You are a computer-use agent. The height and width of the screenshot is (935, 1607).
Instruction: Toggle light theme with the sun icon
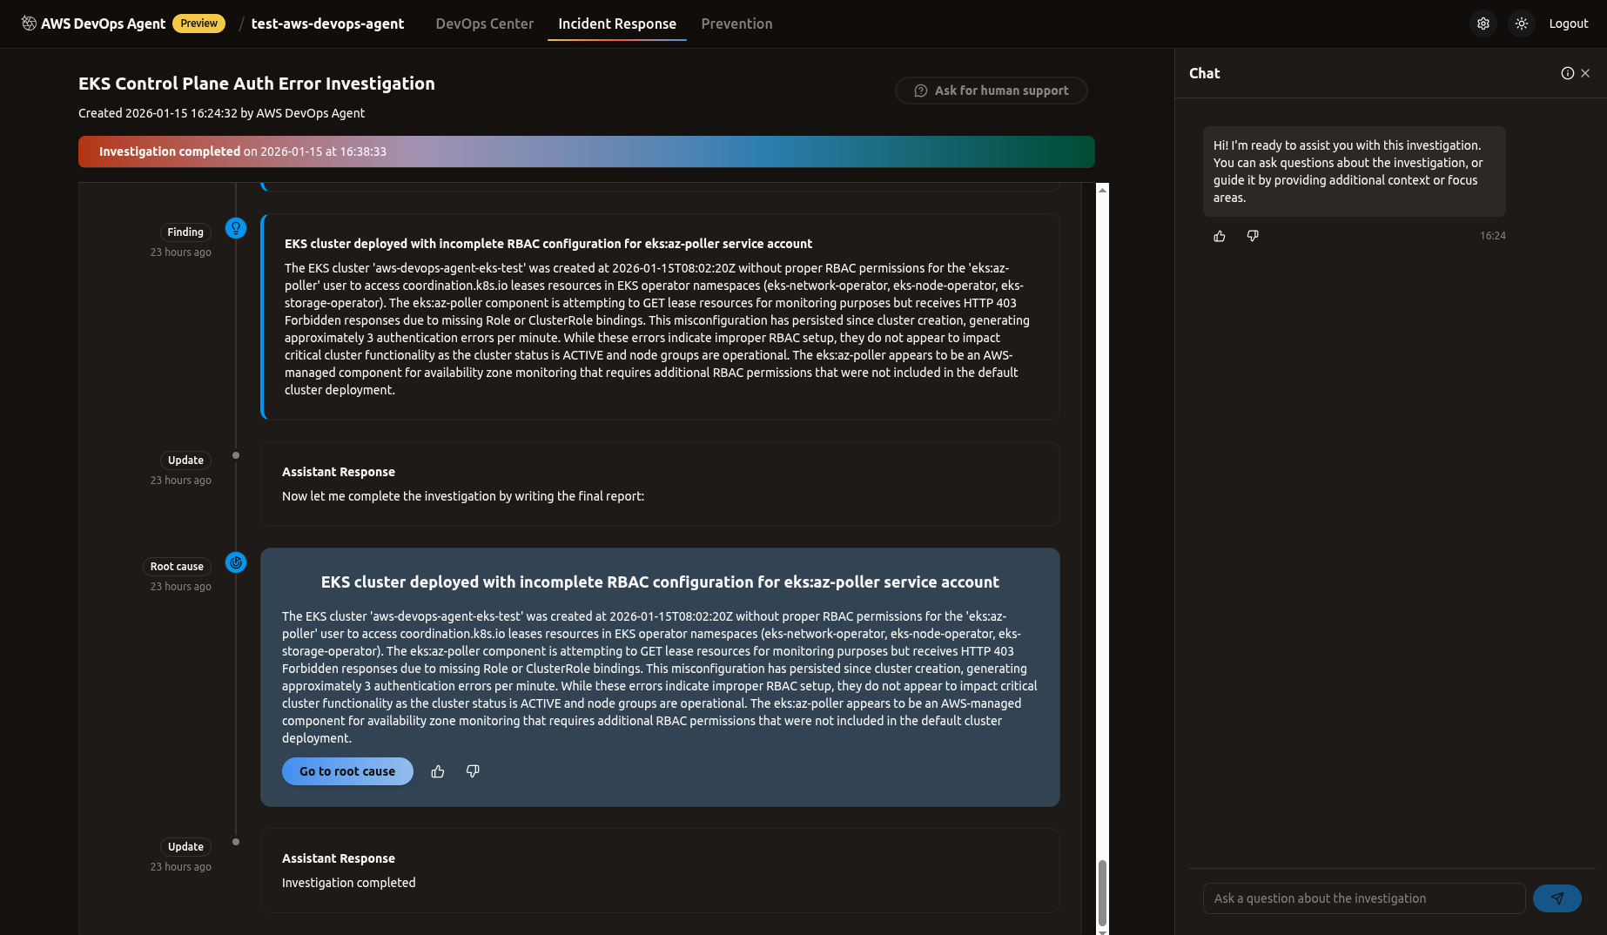point(1522,24)
